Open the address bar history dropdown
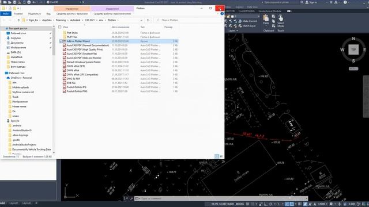Viewport: 369px width, 207px height. click(x=141, y=20)
